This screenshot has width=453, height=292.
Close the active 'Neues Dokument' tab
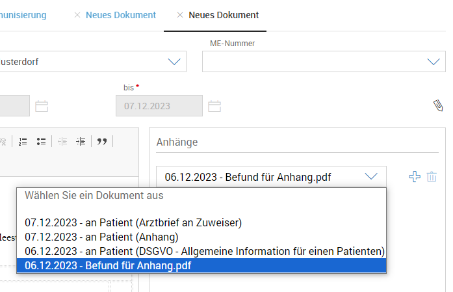pos(180,15)
